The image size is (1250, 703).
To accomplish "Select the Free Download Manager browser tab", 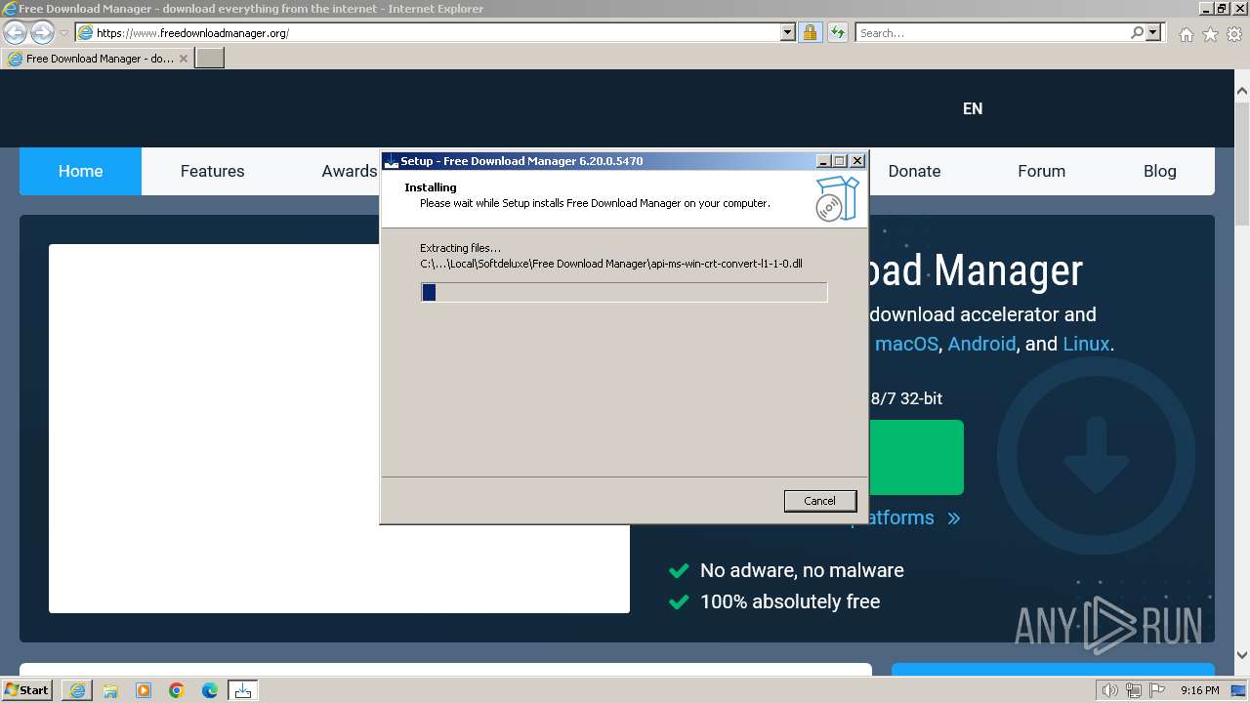I will click(x=98, y=59).
